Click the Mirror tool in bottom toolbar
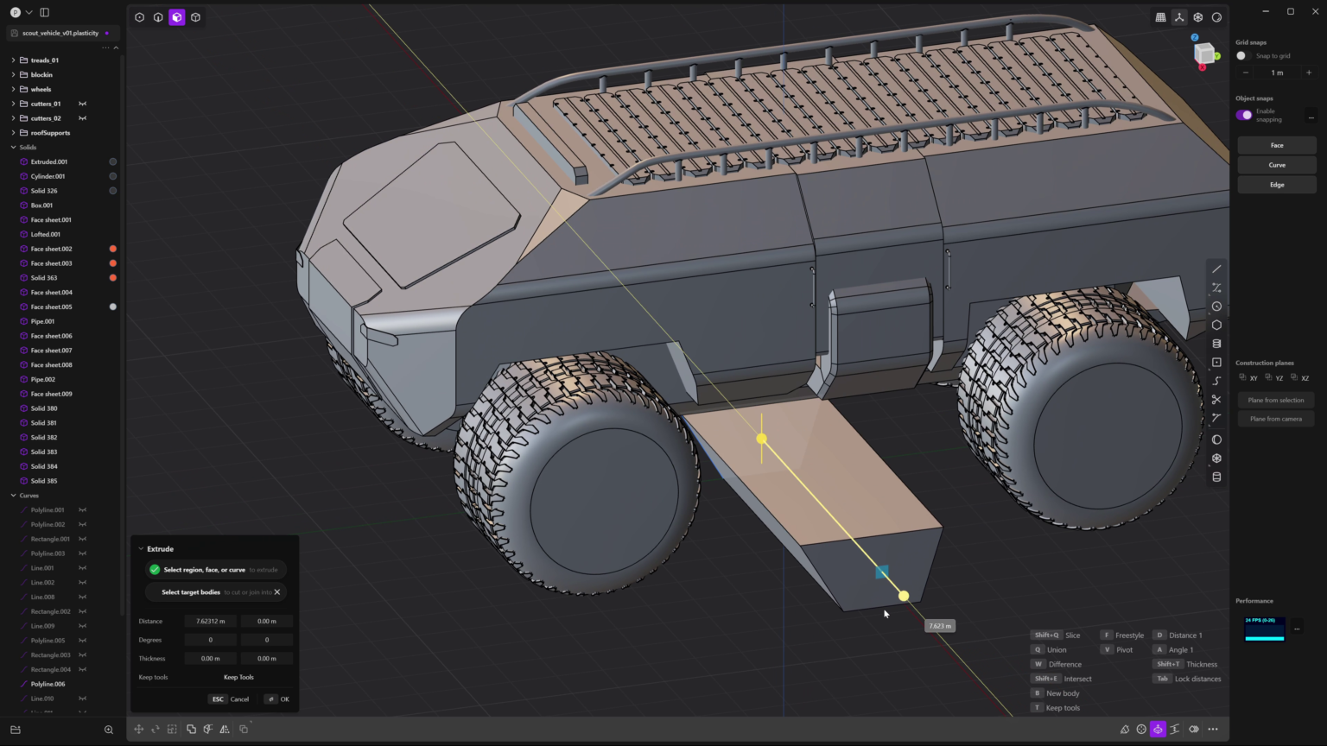The image size is (1327, 746). [x=225, y=730]
